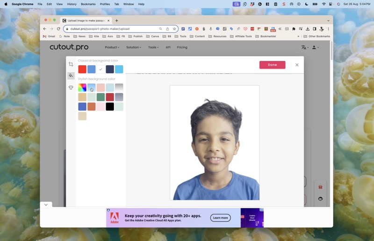Screen dimensions: 374x241
Task: Close the photo editor dialog
Action: click(x=297, y=65)
